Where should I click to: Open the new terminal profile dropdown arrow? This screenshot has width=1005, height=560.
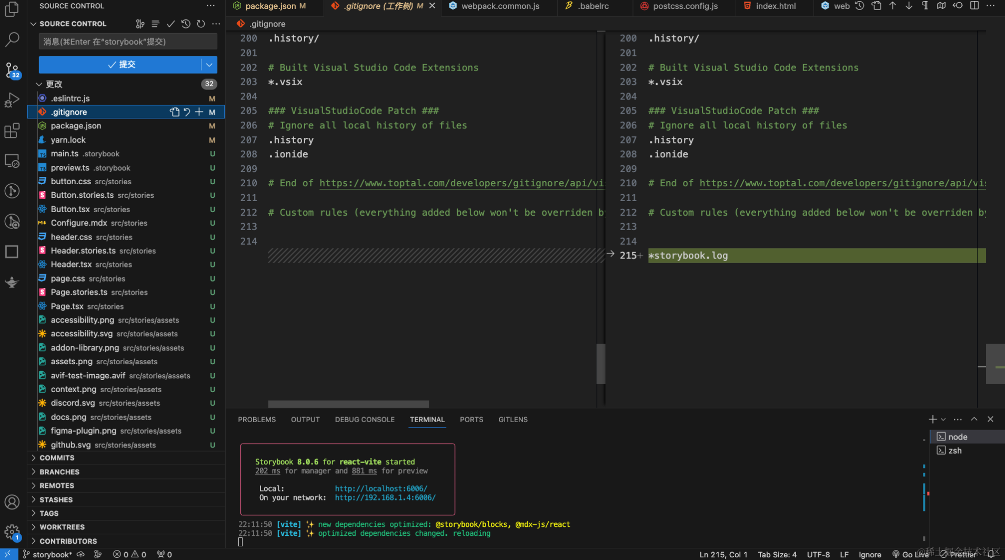(943, 419)
